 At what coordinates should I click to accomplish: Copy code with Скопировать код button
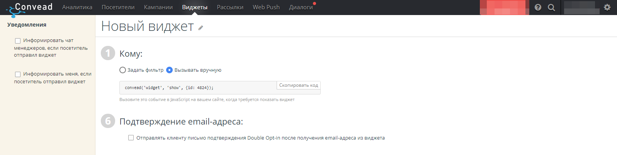pos(299,85)
